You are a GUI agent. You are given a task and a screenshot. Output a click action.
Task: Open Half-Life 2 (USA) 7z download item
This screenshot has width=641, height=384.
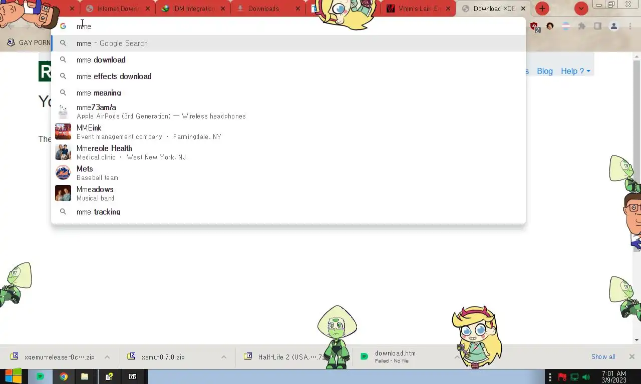point(287,357)
